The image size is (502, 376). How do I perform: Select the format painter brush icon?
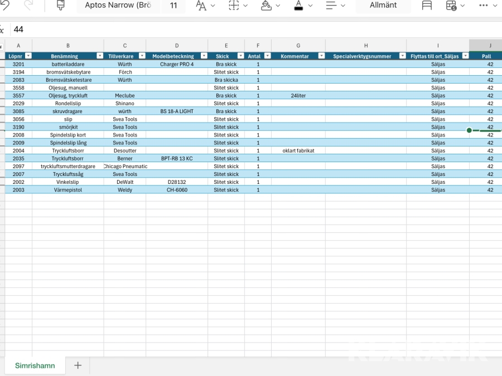pos(61,5)
